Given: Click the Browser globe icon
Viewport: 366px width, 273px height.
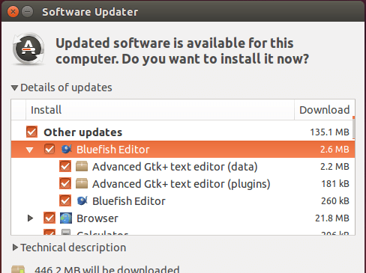Looking at the screenshot, I should click(x=66, y=218).
